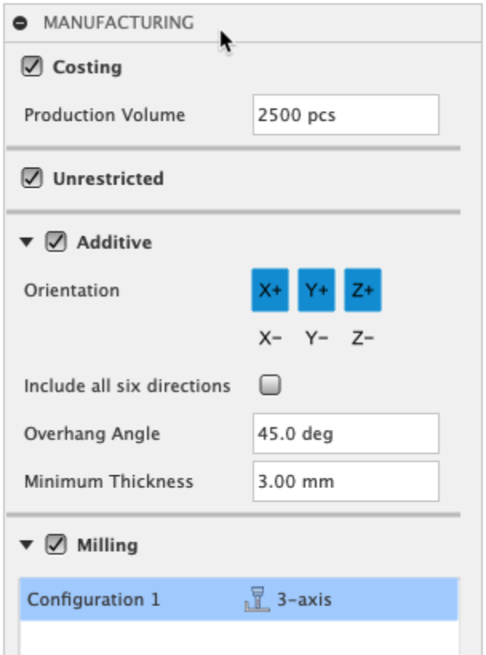Disable the Additive checkbox
Viewport: 486px width, 655px height.
coord(56,242)
